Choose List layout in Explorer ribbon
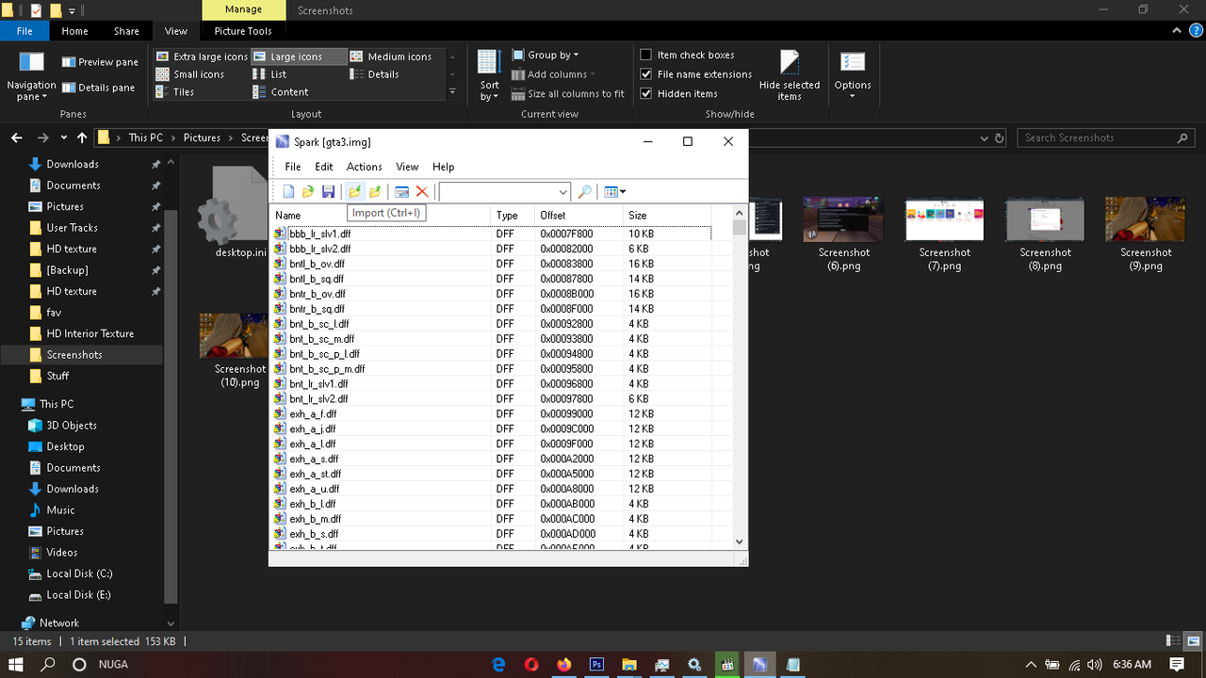1206x678 pixels. tap(270, 74)
